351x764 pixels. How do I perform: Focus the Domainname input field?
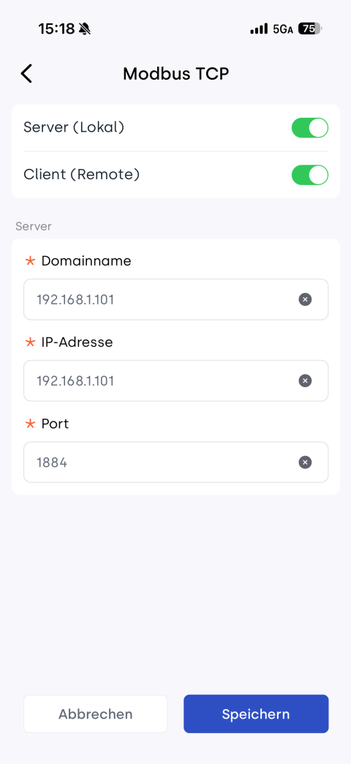(175, 299)
